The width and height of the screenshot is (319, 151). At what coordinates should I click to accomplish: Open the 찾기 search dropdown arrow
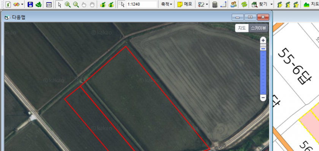point(272,5)
